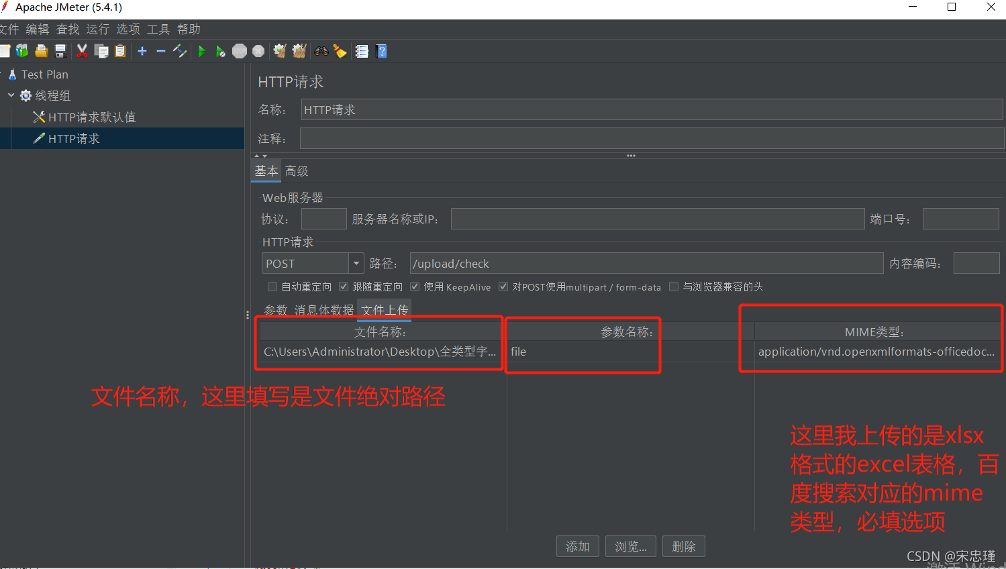Click the Open file folder icon
Viewport: 1006px width, 569px height.
click(x=42, y=51)
